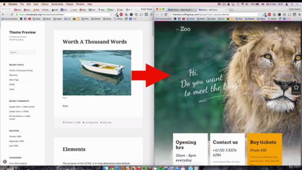
Task: Open the History menu
Action: point(45,4)
